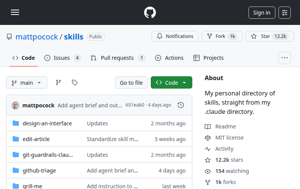Image resolution: width=300 pixels, height=189 pixels.
Task: Open 'Add instruction to ...' commit message
Action: pos(112,186)
